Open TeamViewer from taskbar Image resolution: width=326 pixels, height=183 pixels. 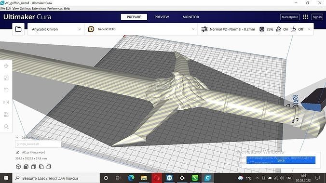pos(169,178)
